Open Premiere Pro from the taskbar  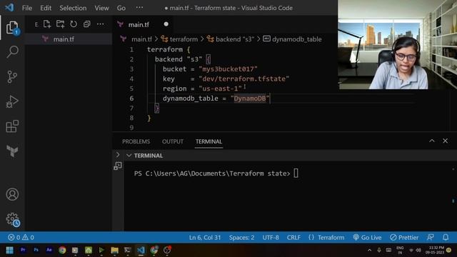23,250
